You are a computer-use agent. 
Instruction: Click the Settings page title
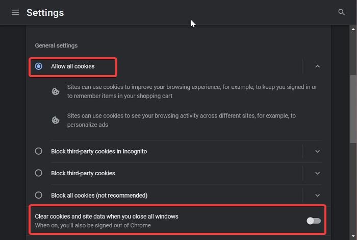(45, 13)
